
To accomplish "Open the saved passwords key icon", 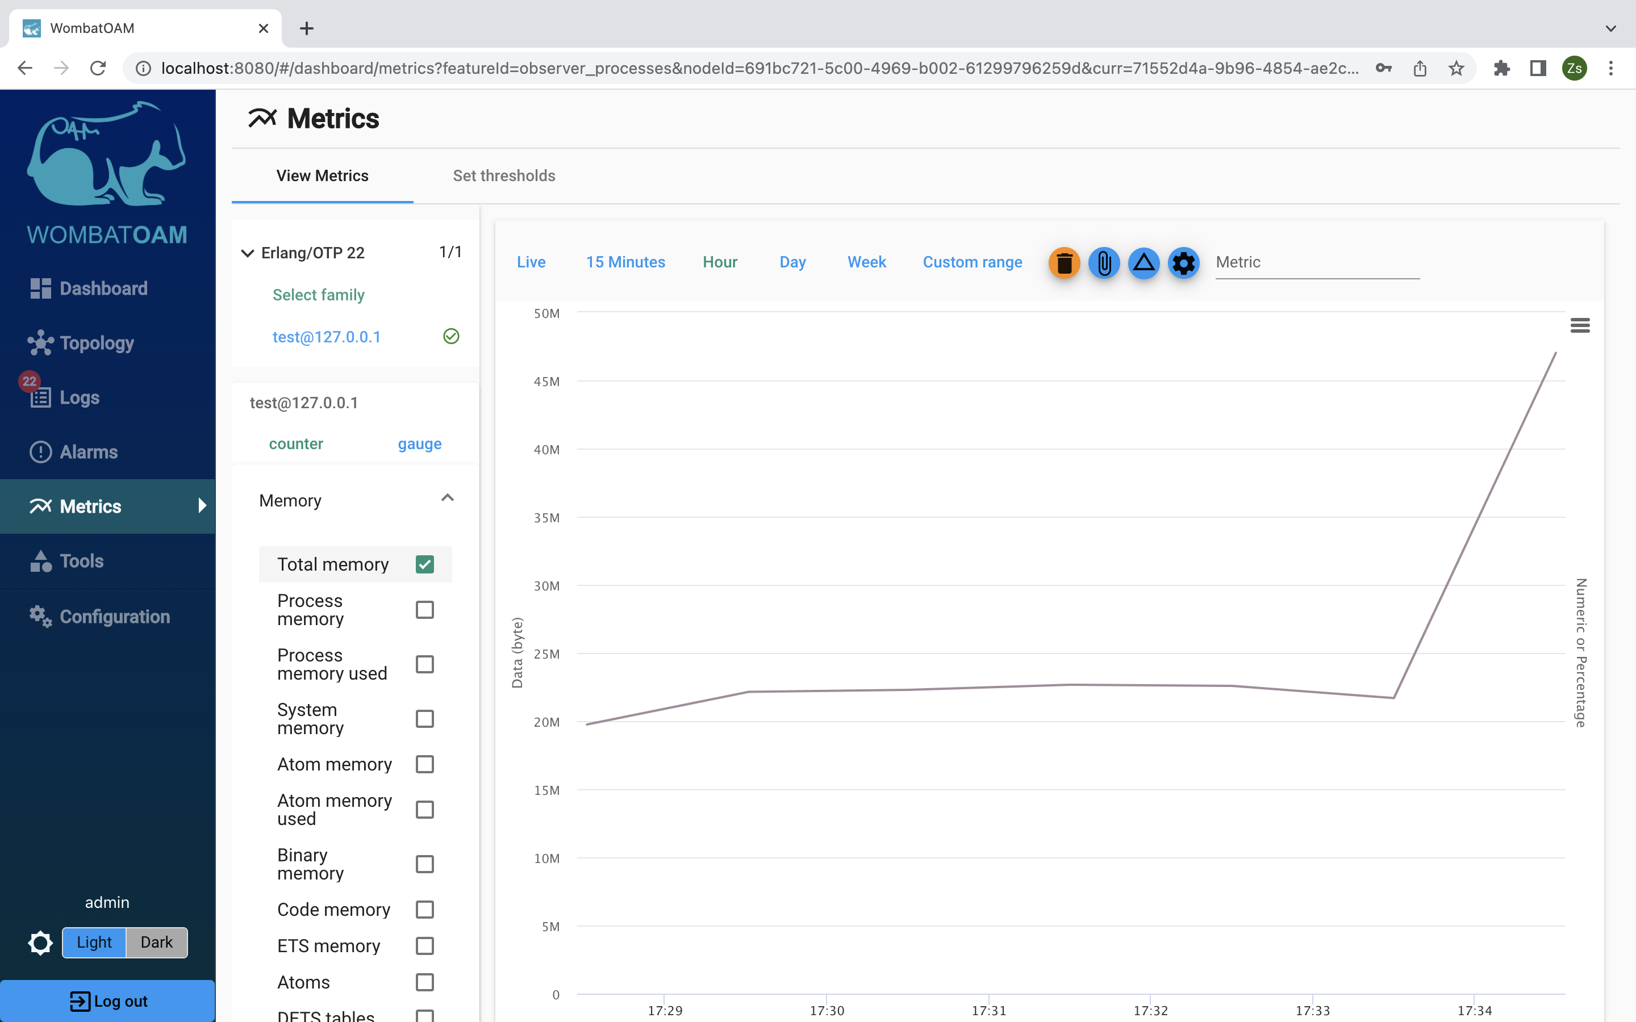I will click(x=1383, y=68).
